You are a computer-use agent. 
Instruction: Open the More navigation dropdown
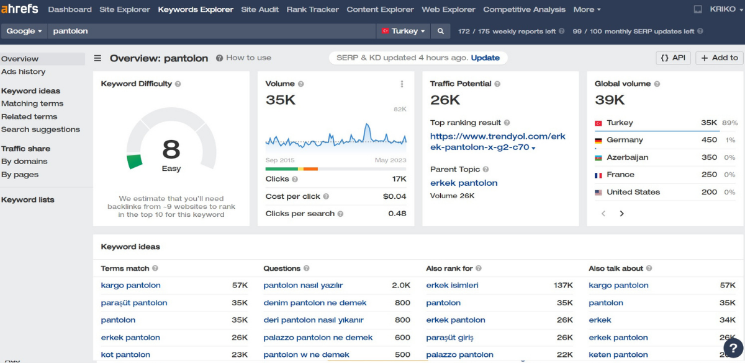pyautogui.click(x=587, y=9)
